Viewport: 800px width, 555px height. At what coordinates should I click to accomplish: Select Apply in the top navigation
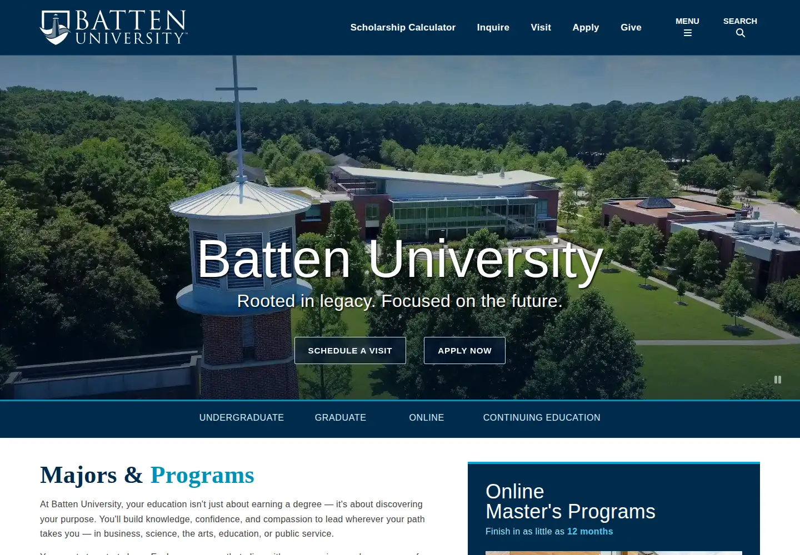586,27
